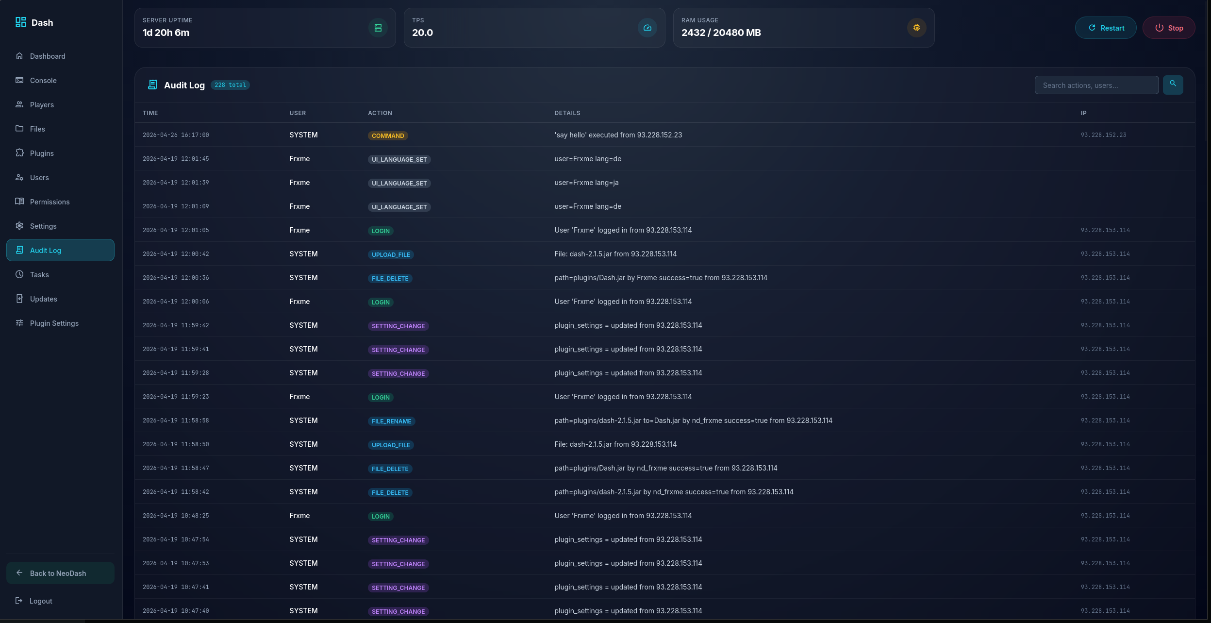Click SETTING_CHANGE tag at 10:47:40

tap(398, 611)
